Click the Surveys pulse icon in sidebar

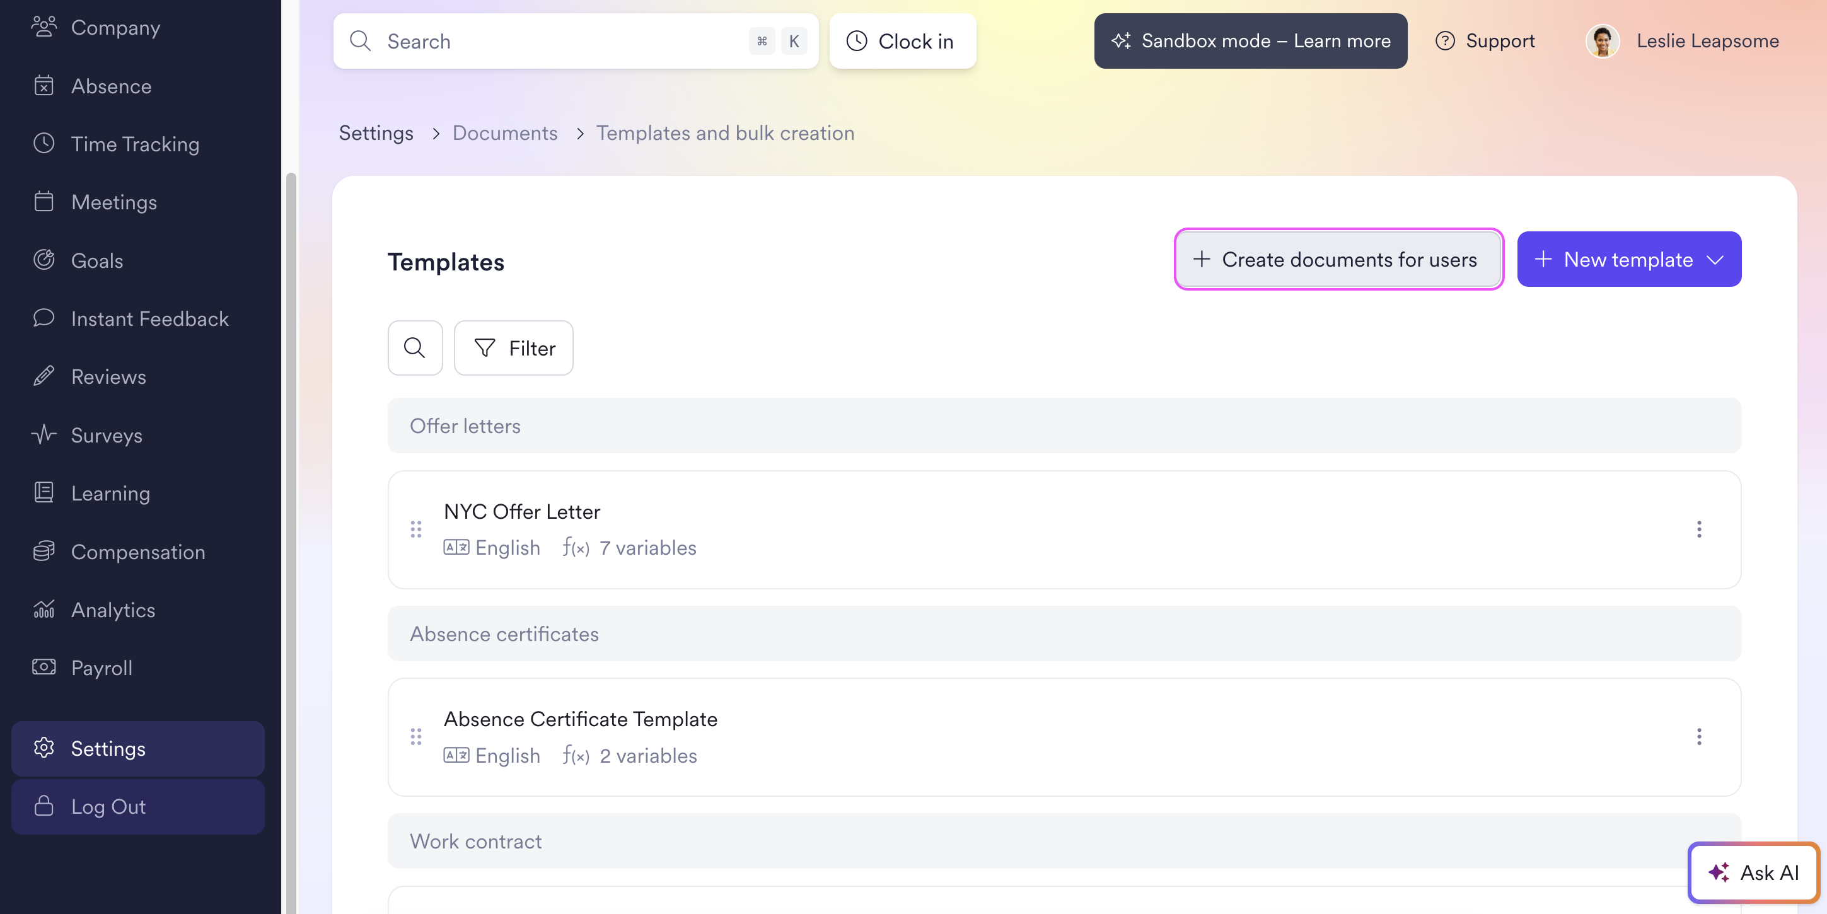tap(44, 435)
